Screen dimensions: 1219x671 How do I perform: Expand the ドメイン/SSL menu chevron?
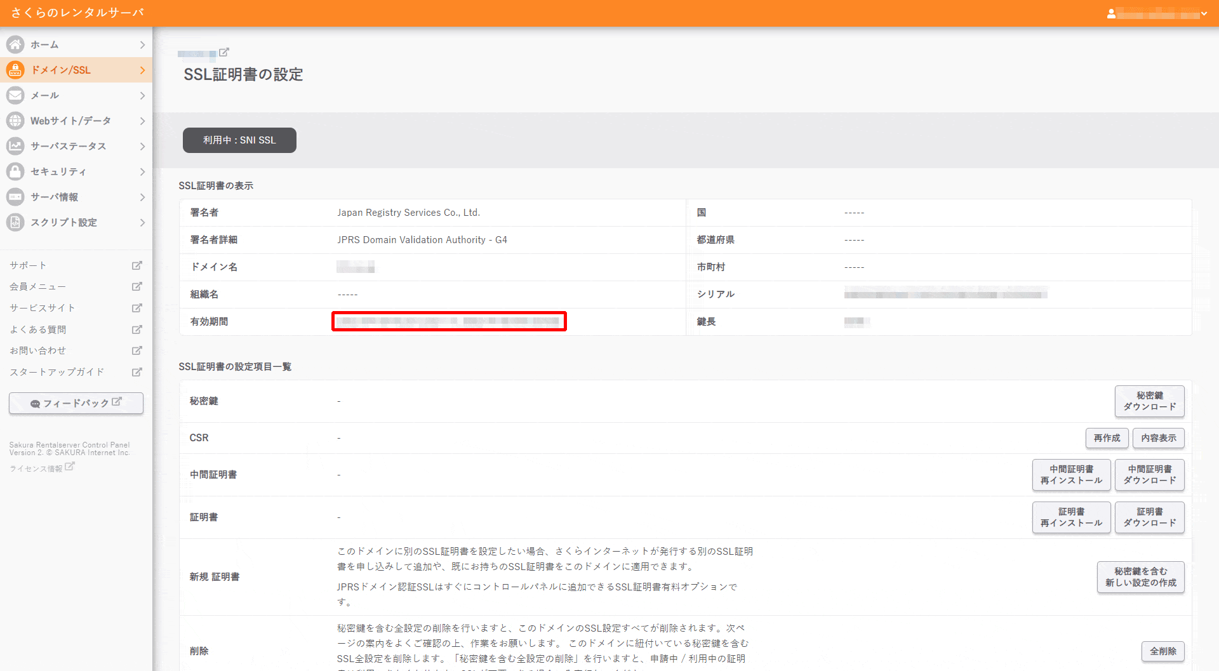click(142, 70)
